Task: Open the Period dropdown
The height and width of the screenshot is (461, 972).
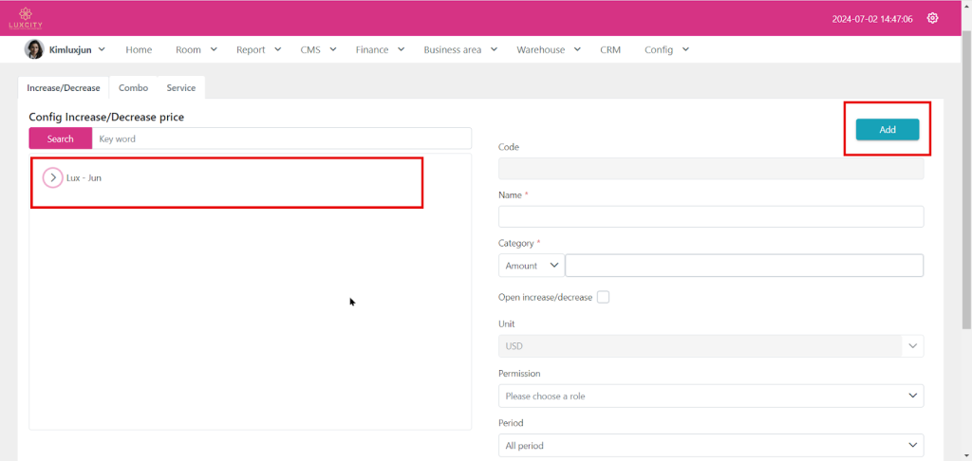Action: (710, 445)
